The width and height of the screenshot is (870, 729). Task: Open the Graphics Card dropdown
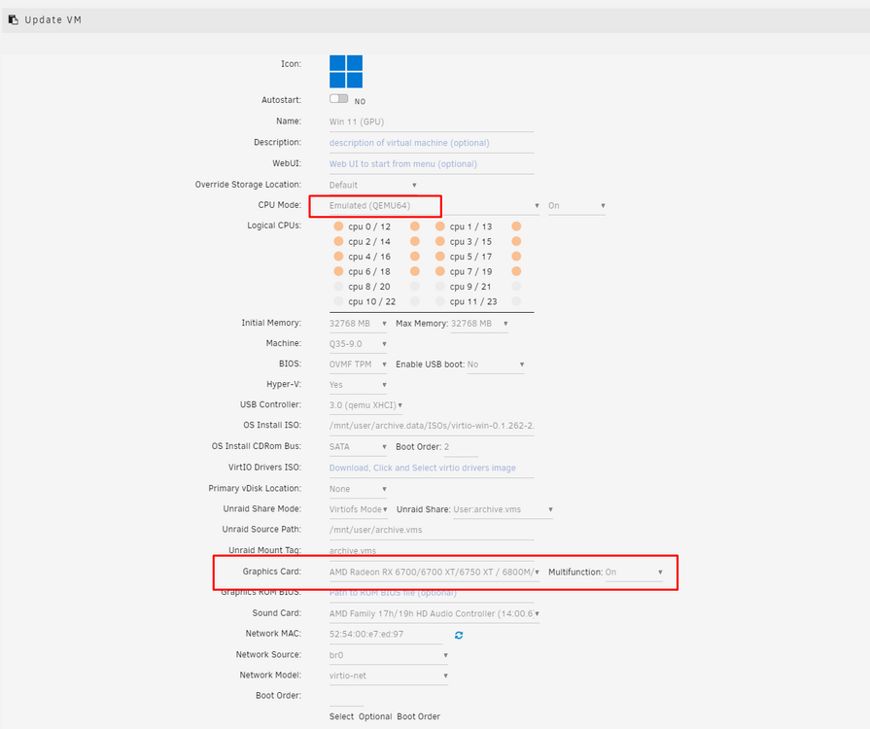tap(435, 572)
